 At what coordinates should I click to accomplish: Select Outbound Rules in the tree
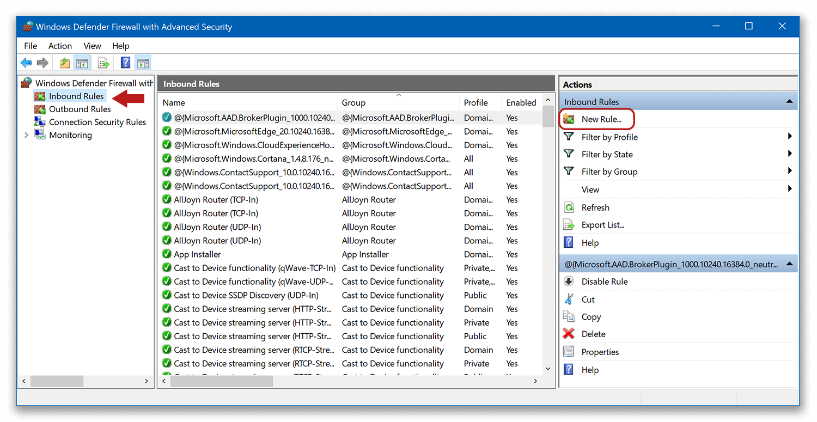[80, 109]
